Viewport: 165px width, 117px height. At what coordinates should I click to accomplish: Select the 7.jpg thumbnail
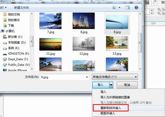tap(50, 21)
